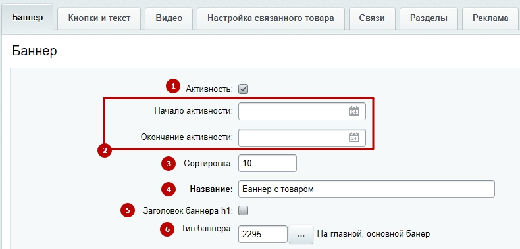Viewport: 520px width, 249px height.
Task: Switch to the Баннер tab
Action: pyautogui.click(x=27, y=18)
